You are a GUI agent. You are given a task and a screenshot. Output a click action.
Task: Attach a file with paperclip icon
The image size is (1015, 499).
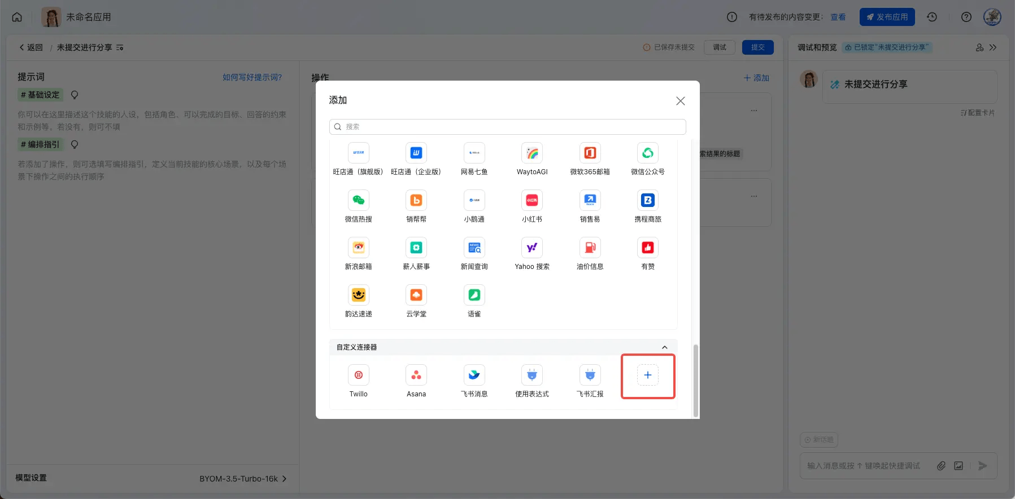(x=941, y=466)
